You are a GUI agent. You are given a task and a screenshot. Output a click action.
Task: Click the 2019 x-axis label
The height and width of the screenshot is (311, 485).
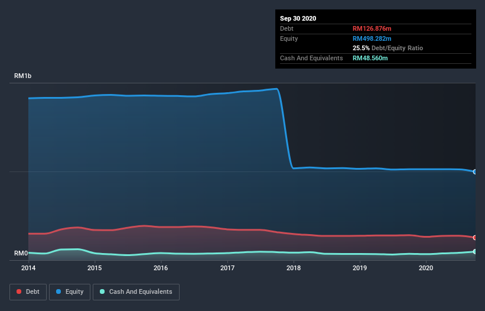point(360,268)
